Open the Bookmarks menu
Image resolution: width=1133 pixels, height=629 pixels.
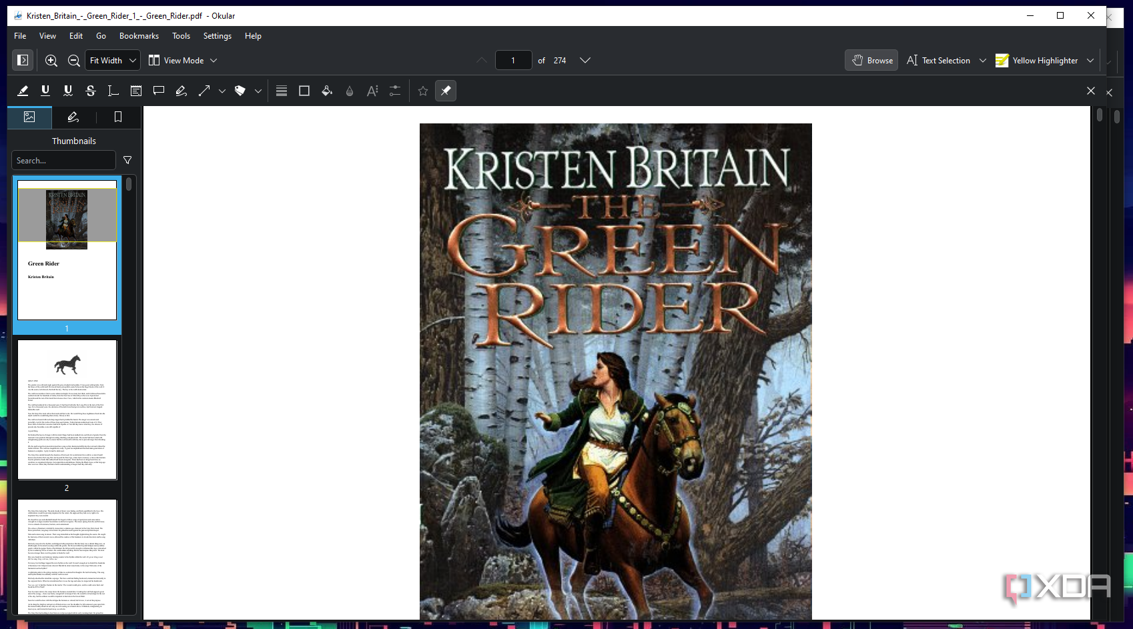click(x=139, y=36)
